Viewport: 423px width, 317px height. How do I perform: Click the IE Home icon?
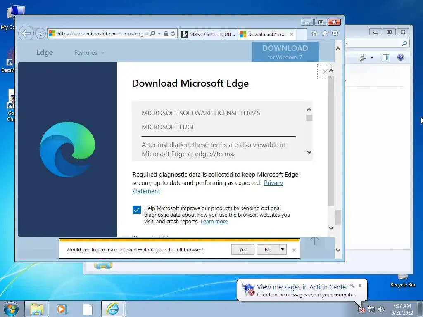click(314, 33)
